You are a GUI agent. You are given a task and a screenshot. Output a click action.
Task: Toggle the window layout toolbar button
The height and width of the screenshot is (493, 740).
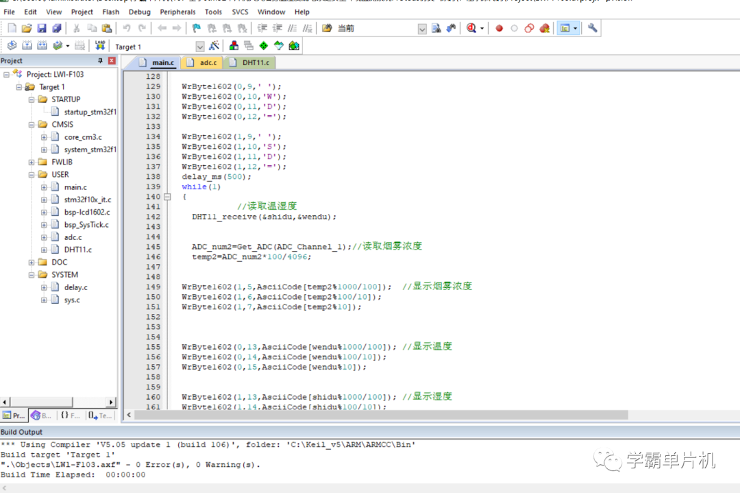565,28
